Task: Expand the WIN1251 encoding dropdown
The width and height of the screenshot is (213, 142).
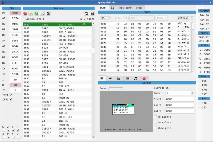Action: click(185, 18)
